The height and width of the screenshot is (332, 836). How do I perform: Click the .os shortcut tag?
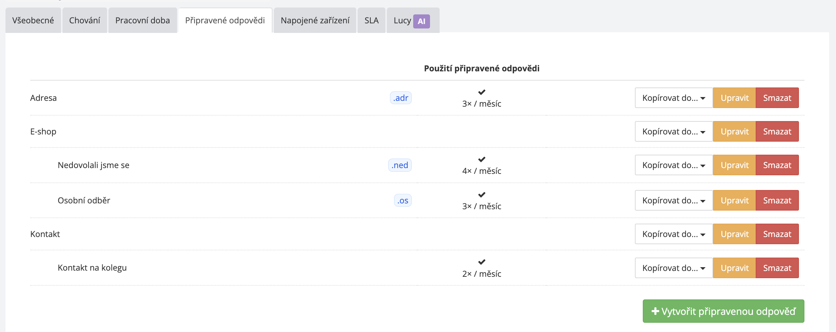click(403, 200)
